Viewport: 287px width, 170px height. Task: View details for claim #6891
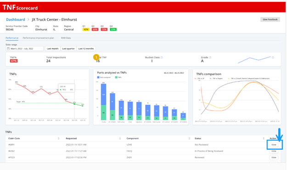[274, 145]
